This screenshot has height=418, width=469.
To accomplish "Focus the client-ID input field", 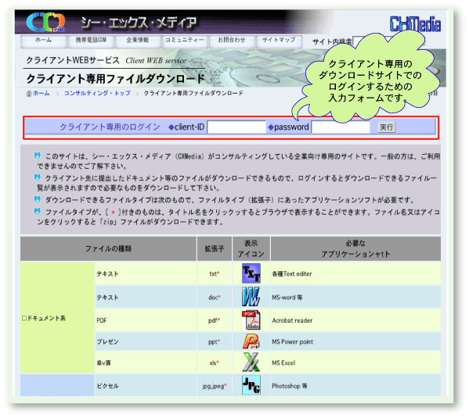I will (236, 127).
